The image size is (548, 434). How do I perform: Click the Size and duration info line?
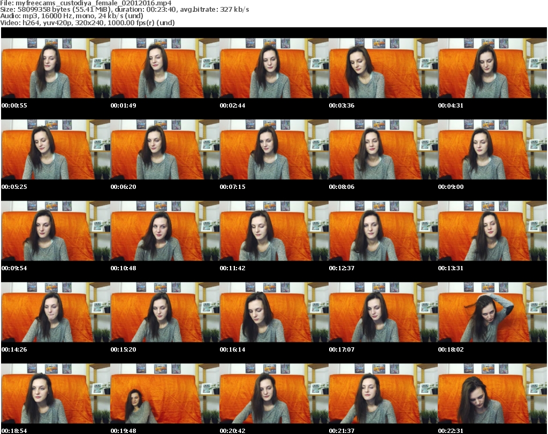tap(124, 10)
